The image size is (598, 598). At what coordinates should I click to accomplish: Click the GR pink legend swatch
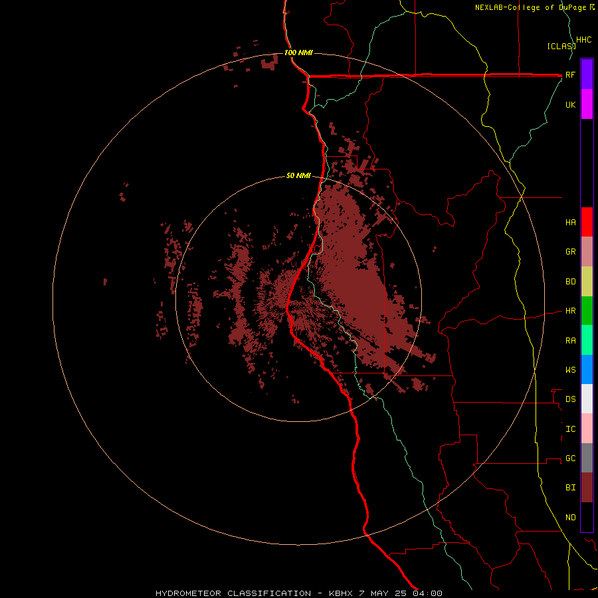click(x=587, y=252)
